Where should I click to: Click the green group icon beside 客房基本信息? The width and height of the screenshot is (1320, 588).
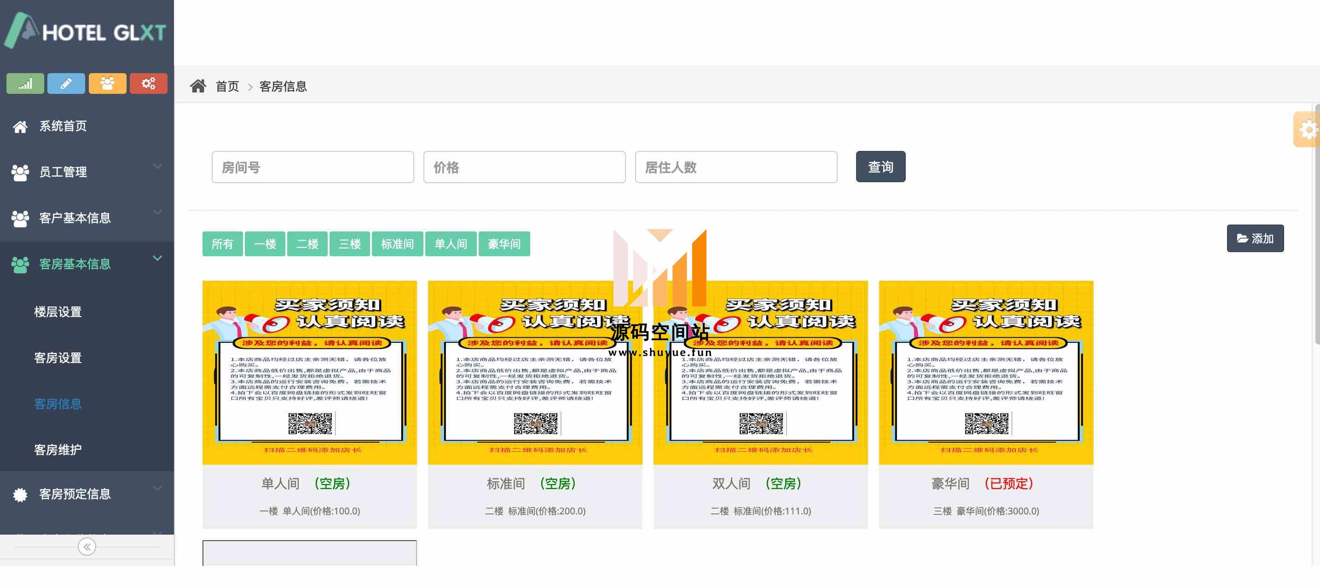coord(20,265)
